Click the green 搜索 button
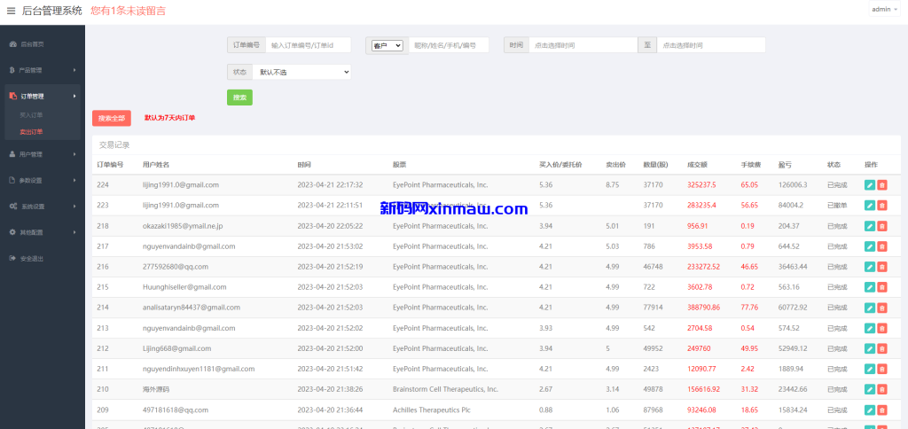 pyautogui.click(x=239, y=97)
